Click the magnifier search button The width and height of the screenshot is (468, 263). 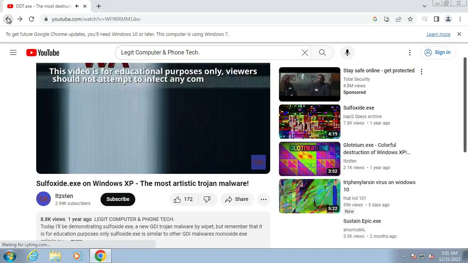[322, 53]
